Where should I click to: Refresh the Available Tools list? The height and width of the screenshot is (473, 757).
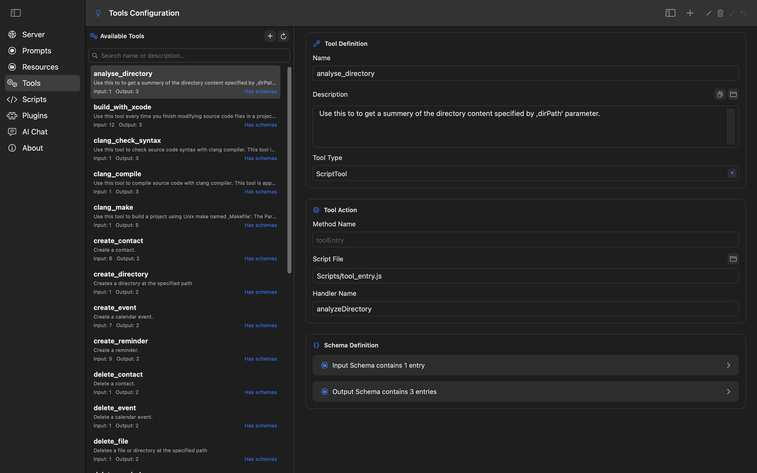pos(283,36)
